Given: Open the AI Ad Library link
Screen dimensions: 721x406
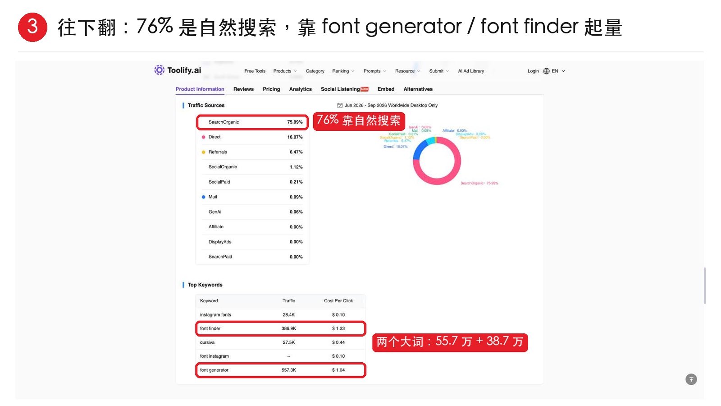Looking at the screenshot, I should click(471, 71).
